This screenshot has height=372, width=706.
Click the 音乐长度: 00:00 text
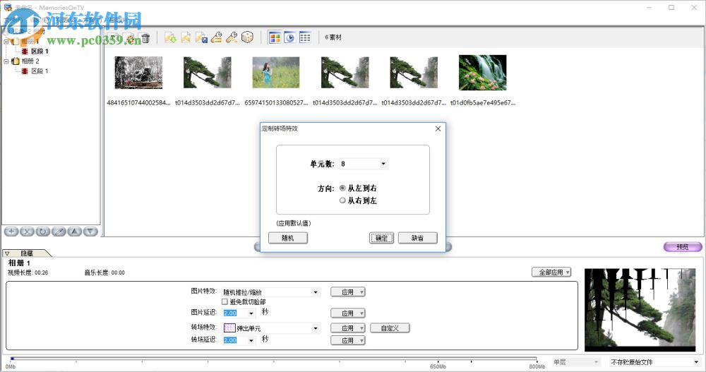click(104, 273)
